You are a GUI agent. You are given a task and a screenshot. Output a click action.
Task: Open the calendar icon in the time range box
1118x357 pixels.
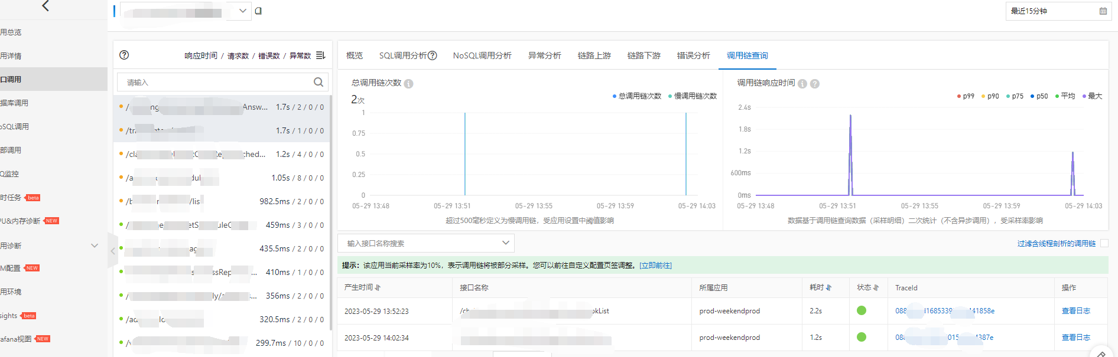pos(1103,11)
